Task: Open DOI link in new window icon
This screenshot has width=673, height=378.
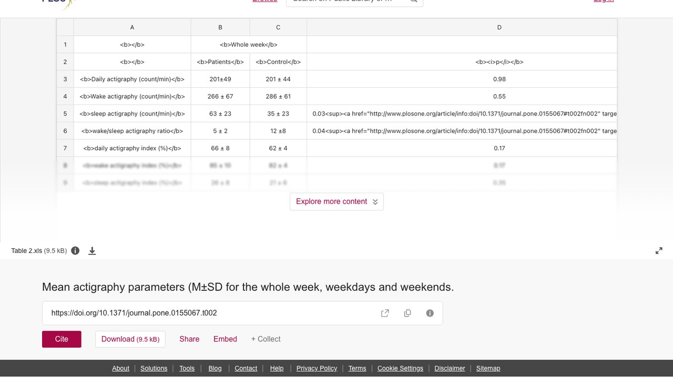Action: click(x=385, y=313)
